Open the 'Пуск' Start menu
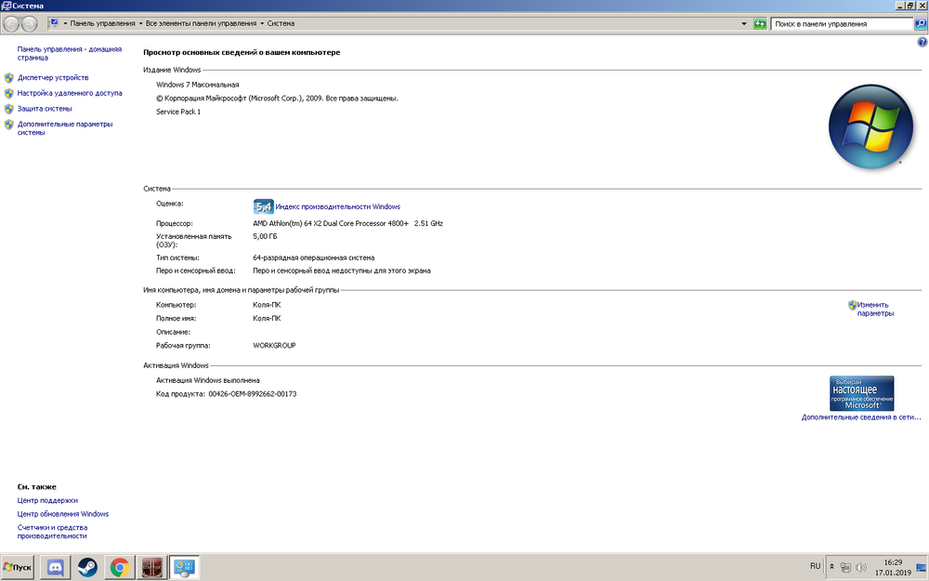This screenshot has width=929, height=581. coord(18,567)
